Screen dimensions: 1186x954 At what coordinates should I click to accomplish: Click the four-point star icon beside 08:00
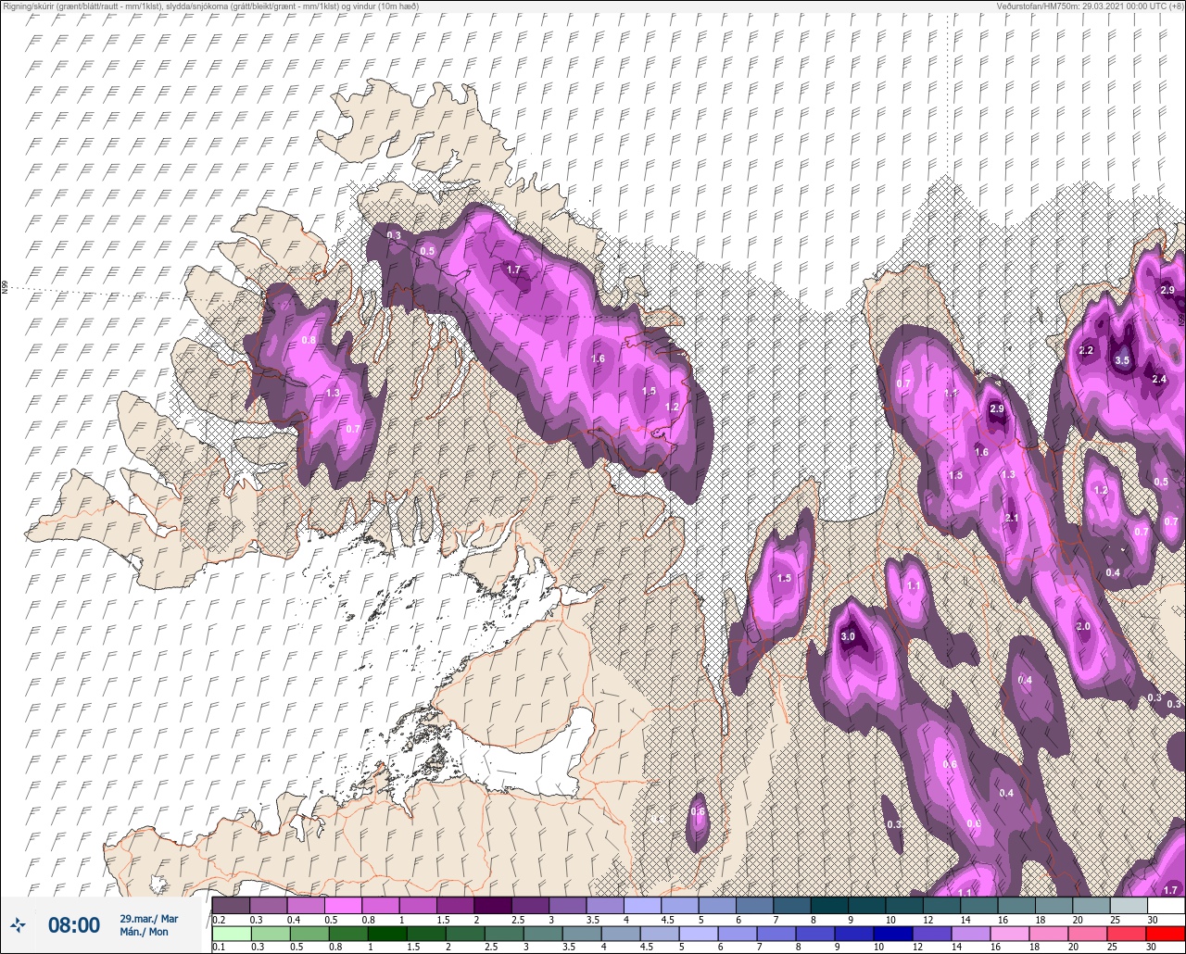19,924
